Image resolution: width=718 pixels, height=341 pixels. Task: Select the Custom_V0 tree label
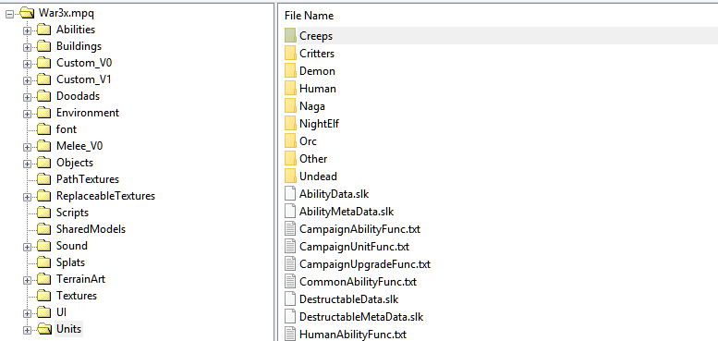pyautogui.click(x=84, y=63)
